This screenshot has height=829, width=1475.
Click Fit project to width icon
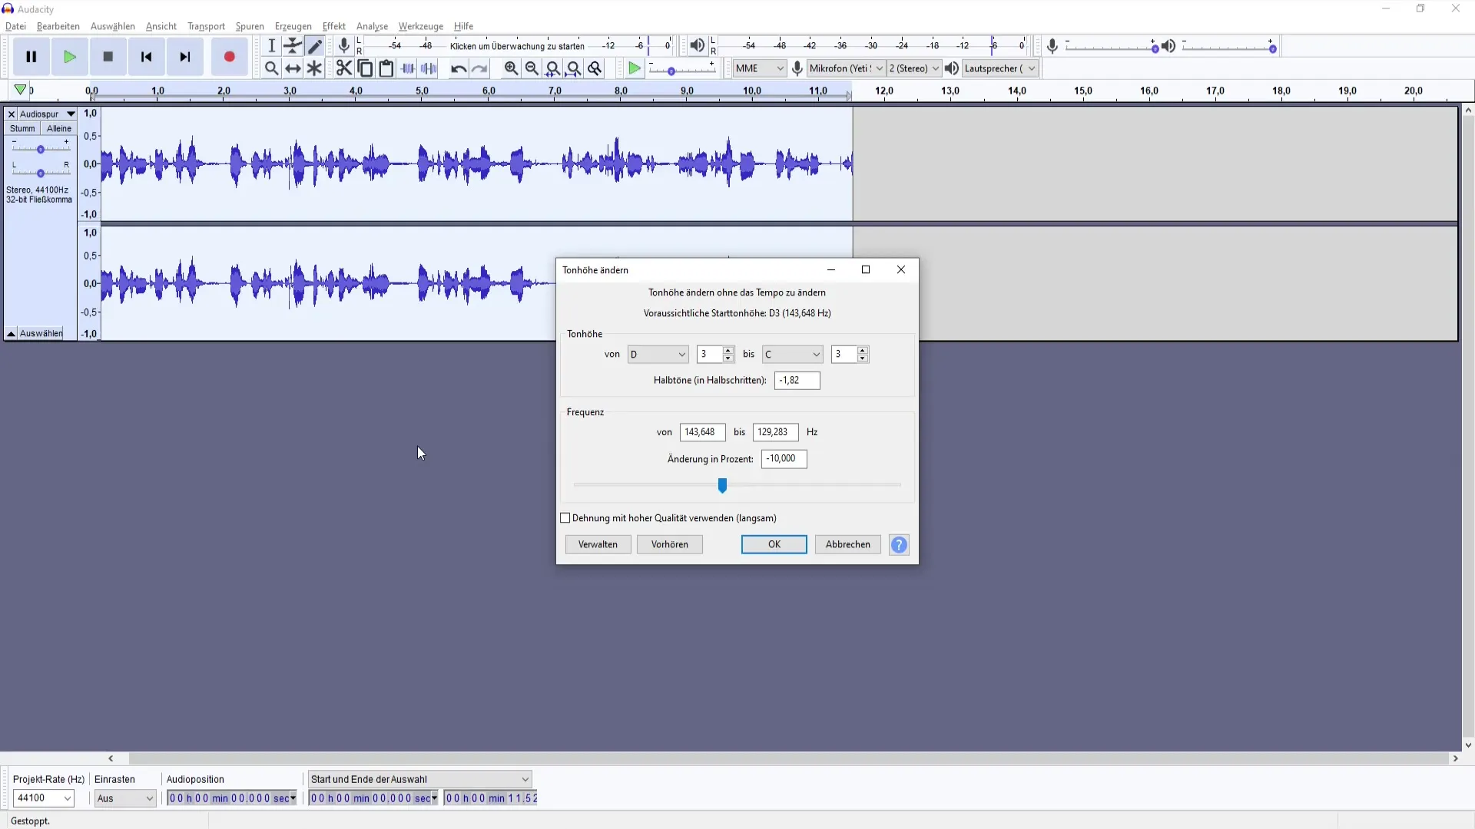(x=573, y=68)
